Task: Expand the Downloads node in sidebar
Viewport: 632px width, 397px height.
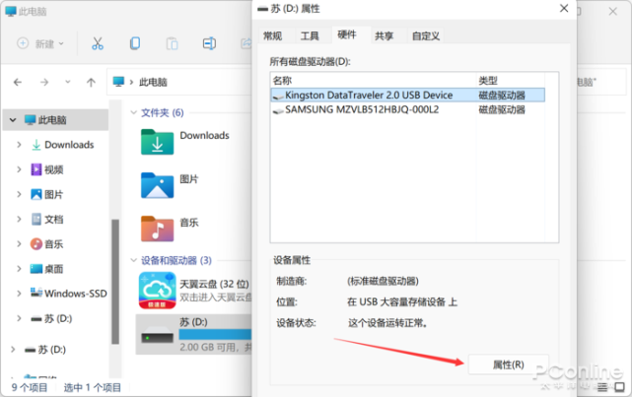Action: pyautogui.click(x=19, y=145)
